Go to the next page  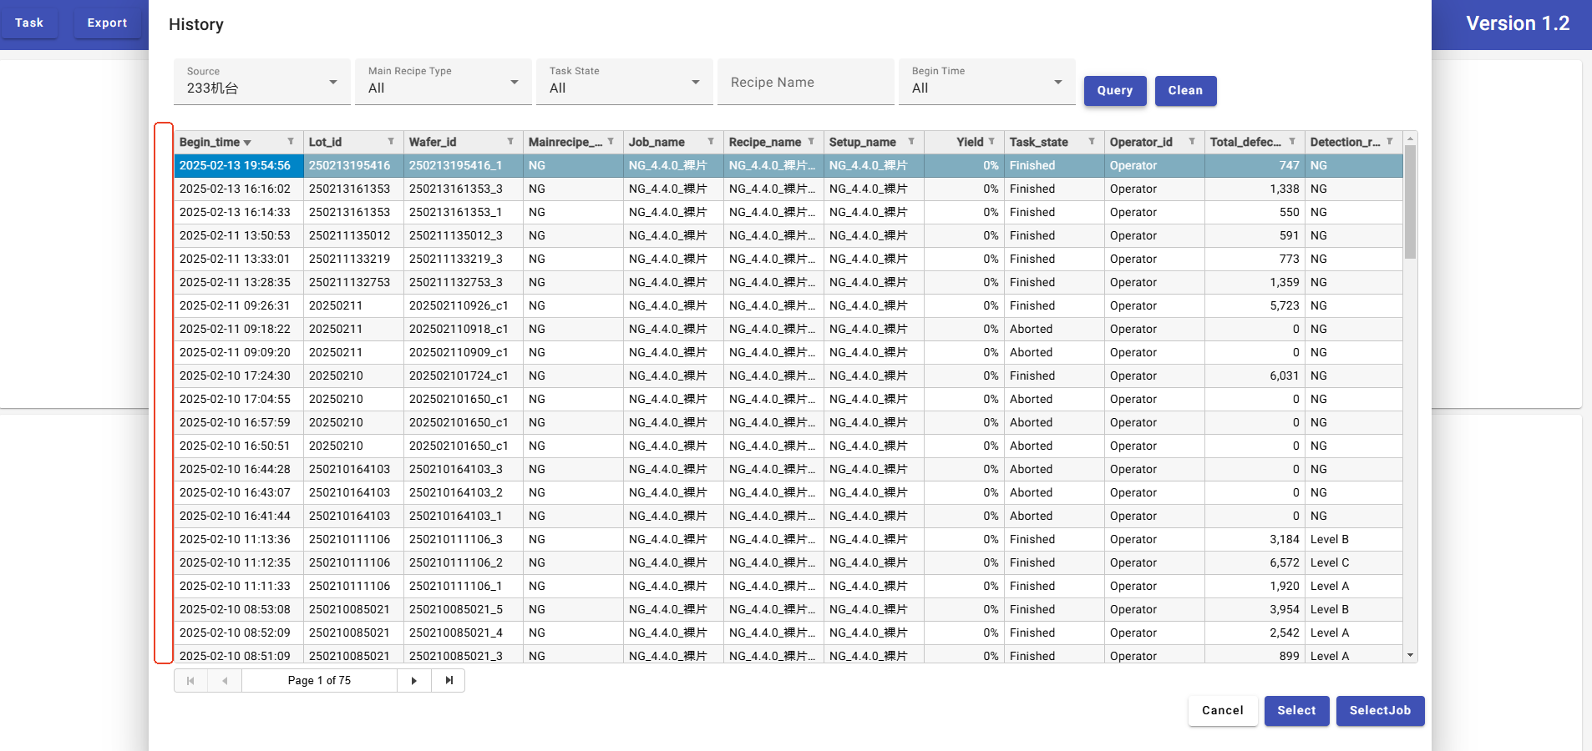(414, 681)
